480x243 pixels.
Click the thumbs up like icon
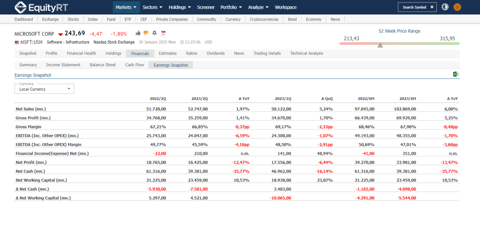[138, 33]
